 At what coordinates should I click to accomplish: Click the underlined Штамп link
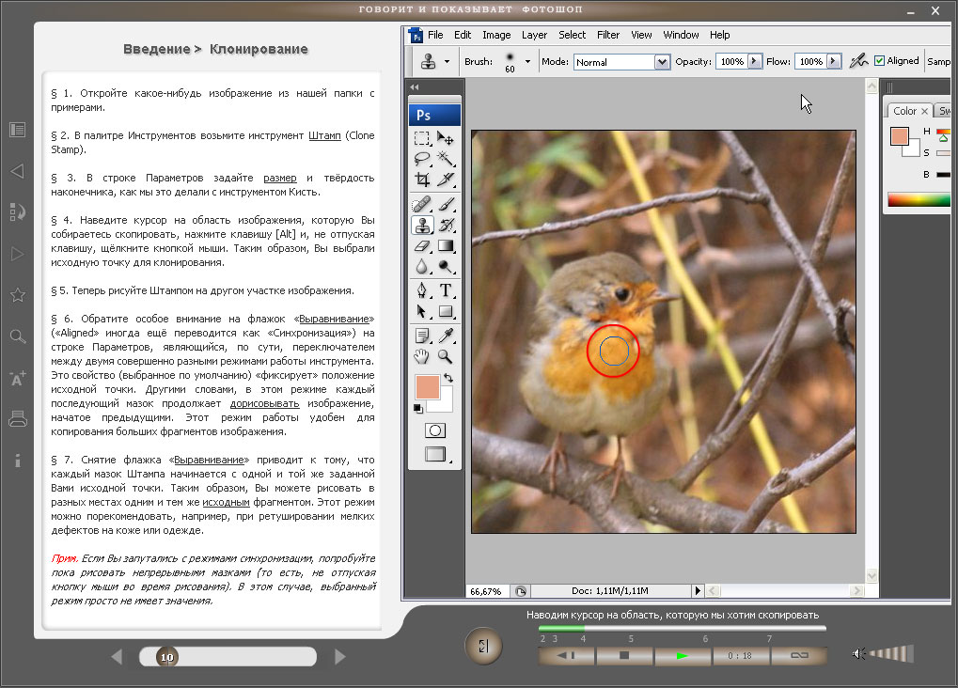(x=324, y=135)
